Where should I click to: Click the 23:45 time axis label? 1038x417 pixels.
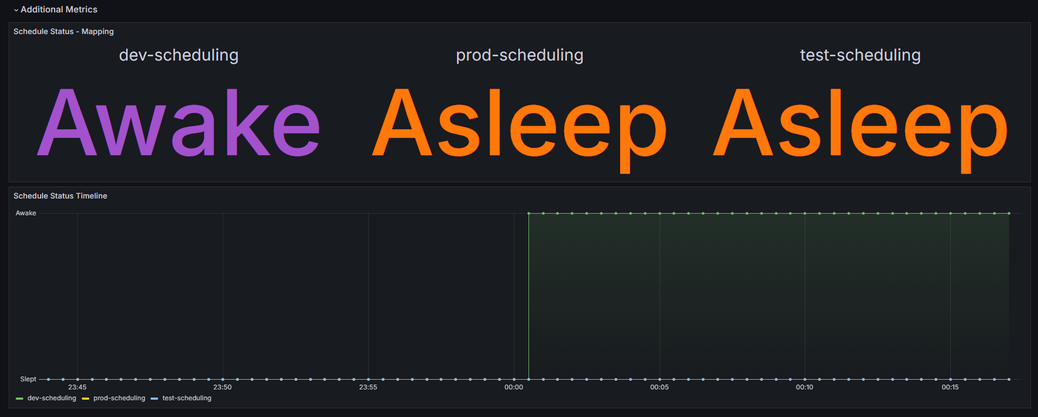coord(77,387)
